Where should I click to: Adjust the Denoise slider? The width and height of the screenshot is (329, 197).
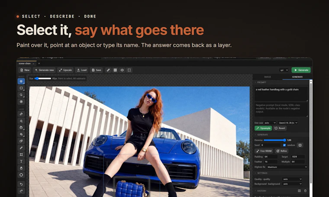tap(274, 140)
